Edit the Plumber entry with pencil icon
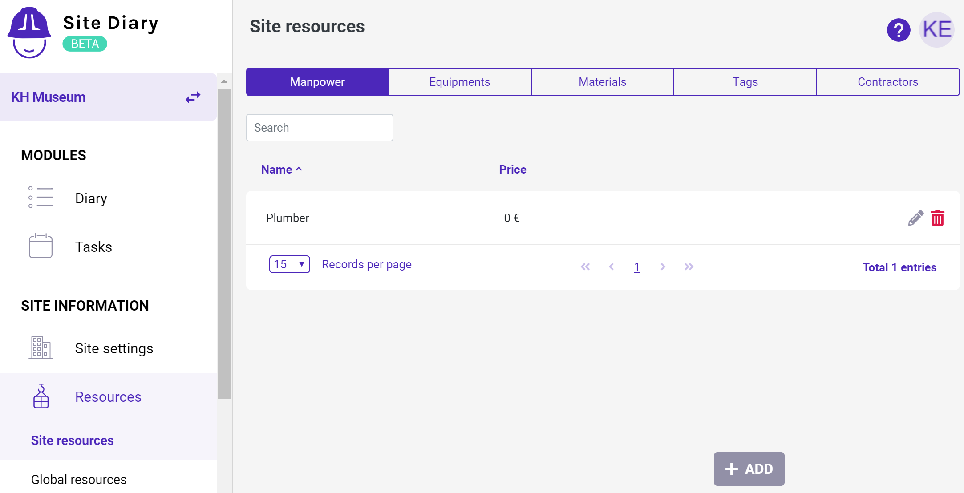This screenshot has width=964, height=493. 915,218
